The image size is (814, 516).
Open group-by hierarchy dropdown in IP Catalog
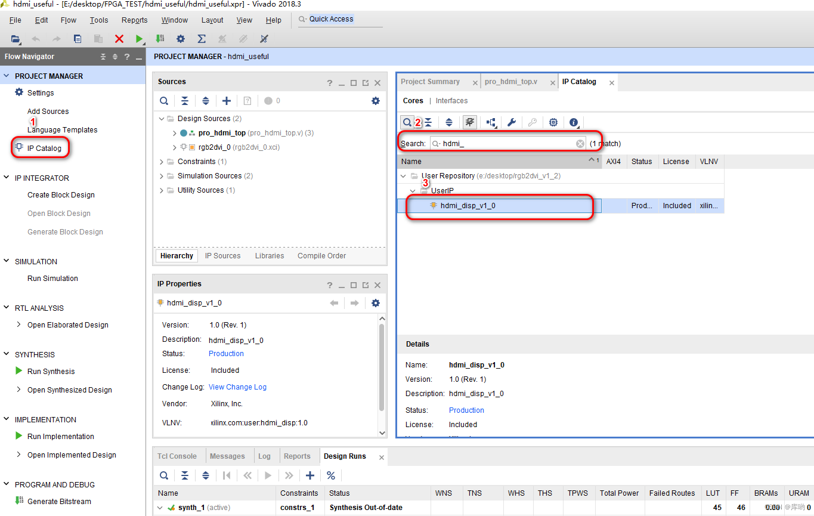491,122
